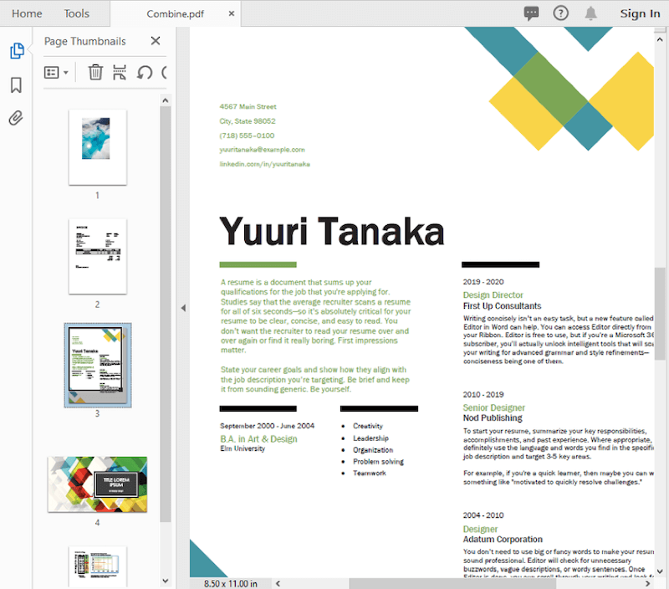
Task: Select the Combine.pdf document tab
Action: point(176,13)
